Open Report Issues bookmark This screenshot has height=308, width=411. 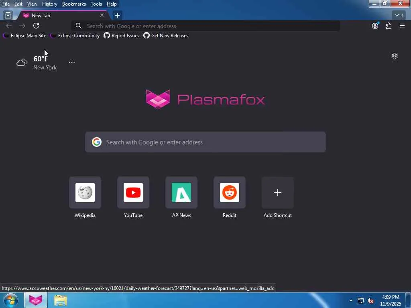click(x=121, y=36)
